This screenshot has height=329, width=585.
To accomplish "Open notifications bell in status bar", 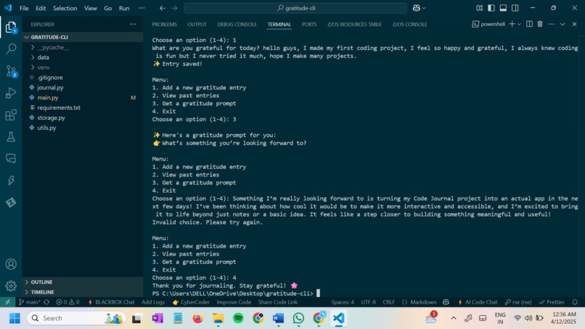I will (575, 302).
